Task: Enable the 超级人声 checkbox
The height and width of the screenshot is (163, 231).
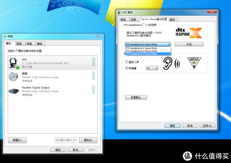Action: tap(127, 62)
